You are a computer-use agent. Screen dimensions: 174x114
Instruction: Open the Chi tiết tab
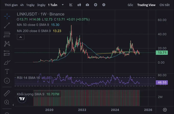[165, 5]
